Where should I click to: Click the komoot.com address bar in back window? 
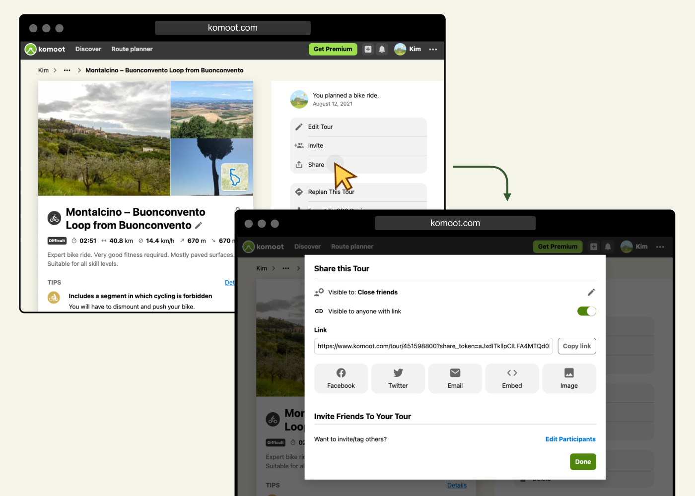pyautogui.click(x=233, y=28)
